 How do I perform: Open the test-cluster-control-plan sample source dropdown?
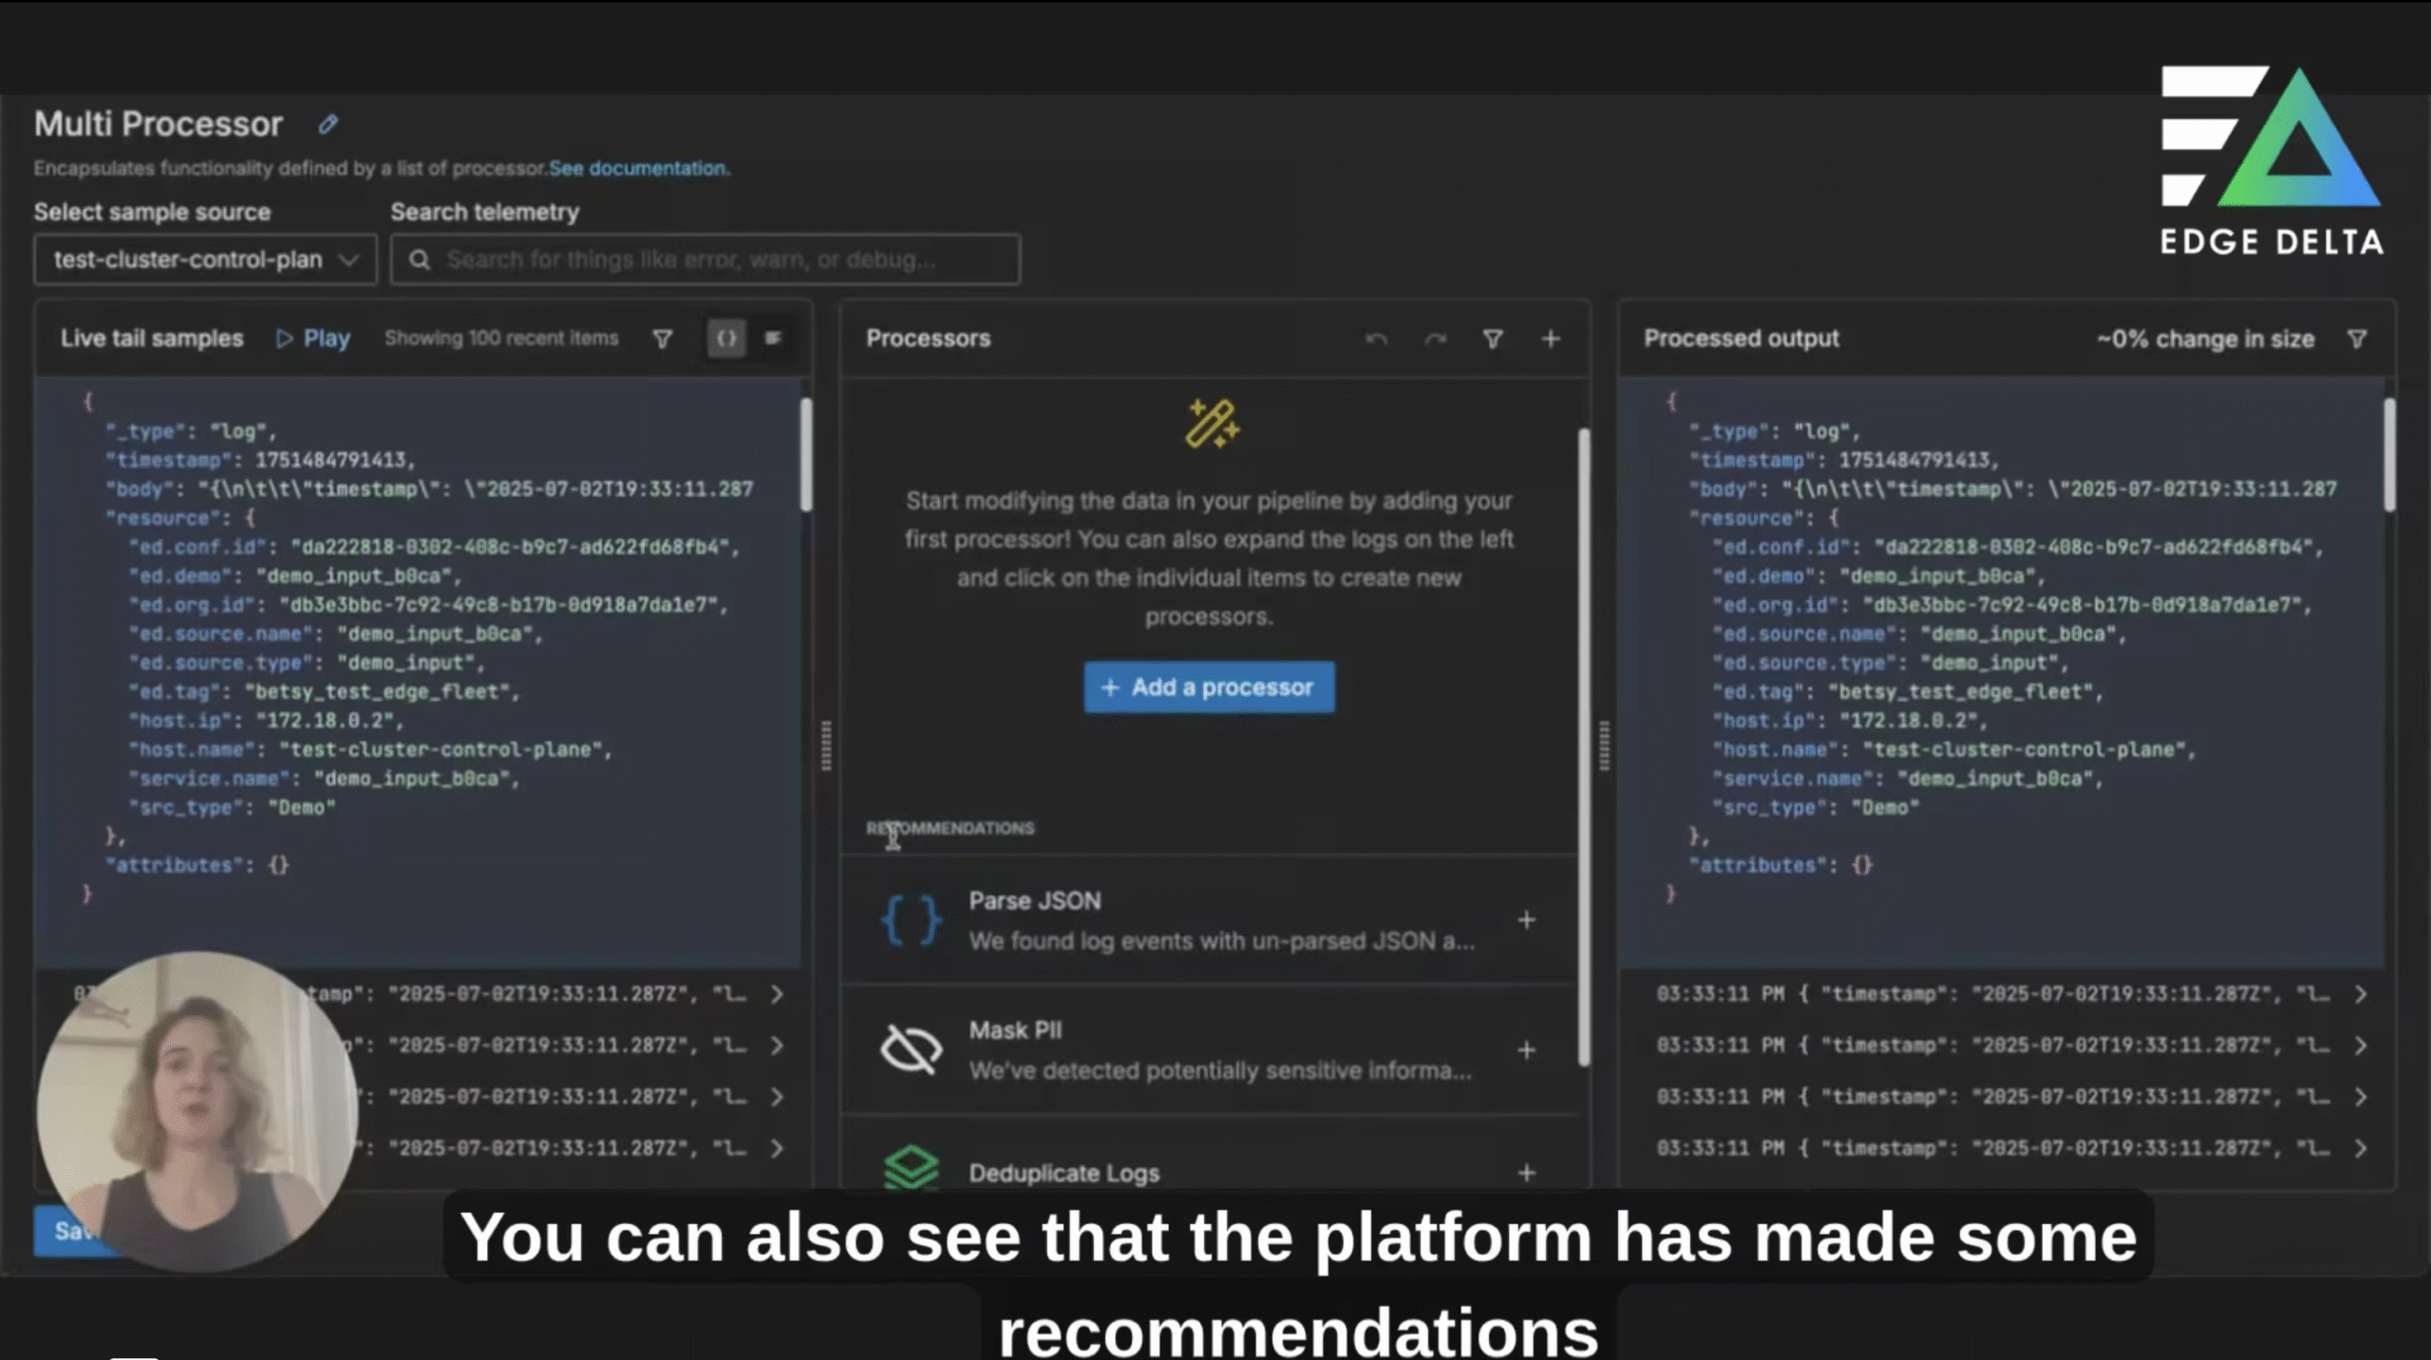pos(204,258)
